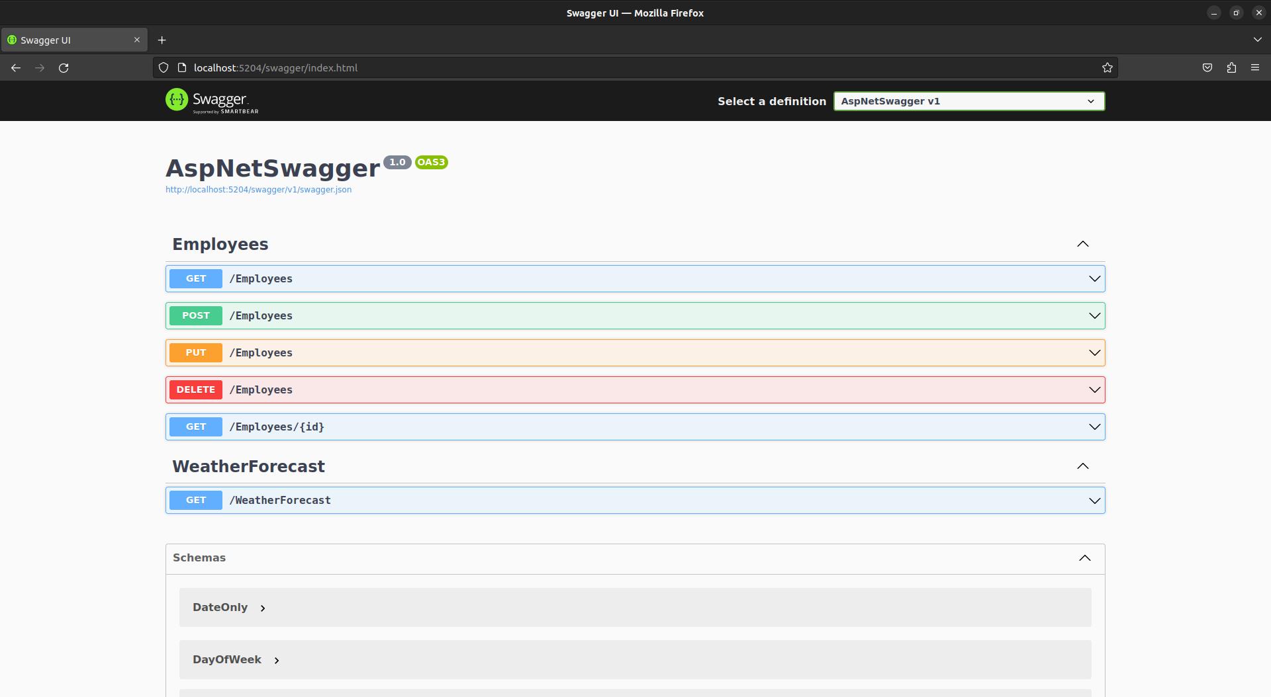Screen dimensions: 1271x697
Task: Go back using the browser back arrow
Action: [16, 67]
